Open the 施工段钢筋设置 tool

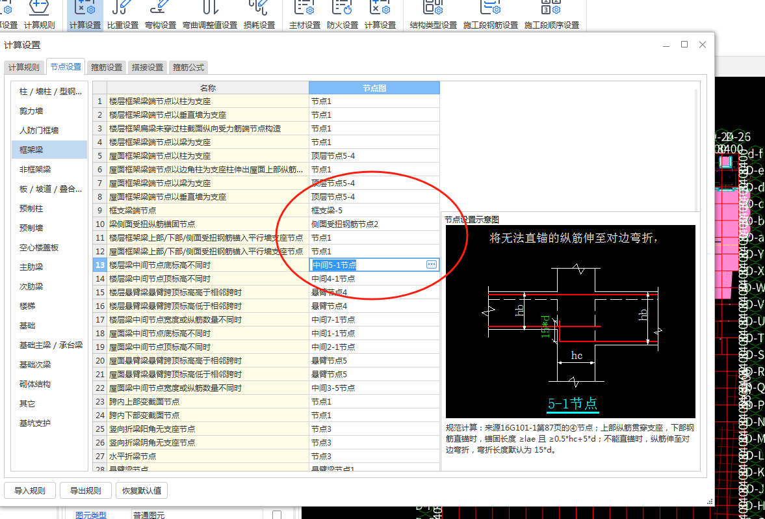pos(490,16)
